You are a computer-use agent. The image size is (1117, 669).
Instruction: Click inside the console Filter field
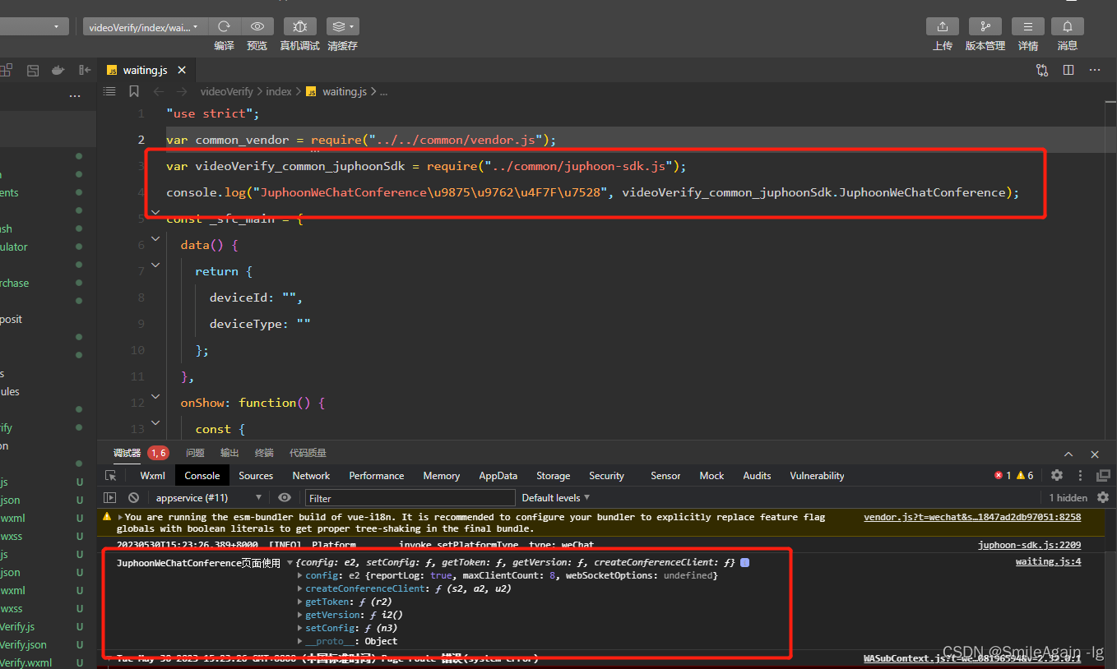tap(410, 497)
